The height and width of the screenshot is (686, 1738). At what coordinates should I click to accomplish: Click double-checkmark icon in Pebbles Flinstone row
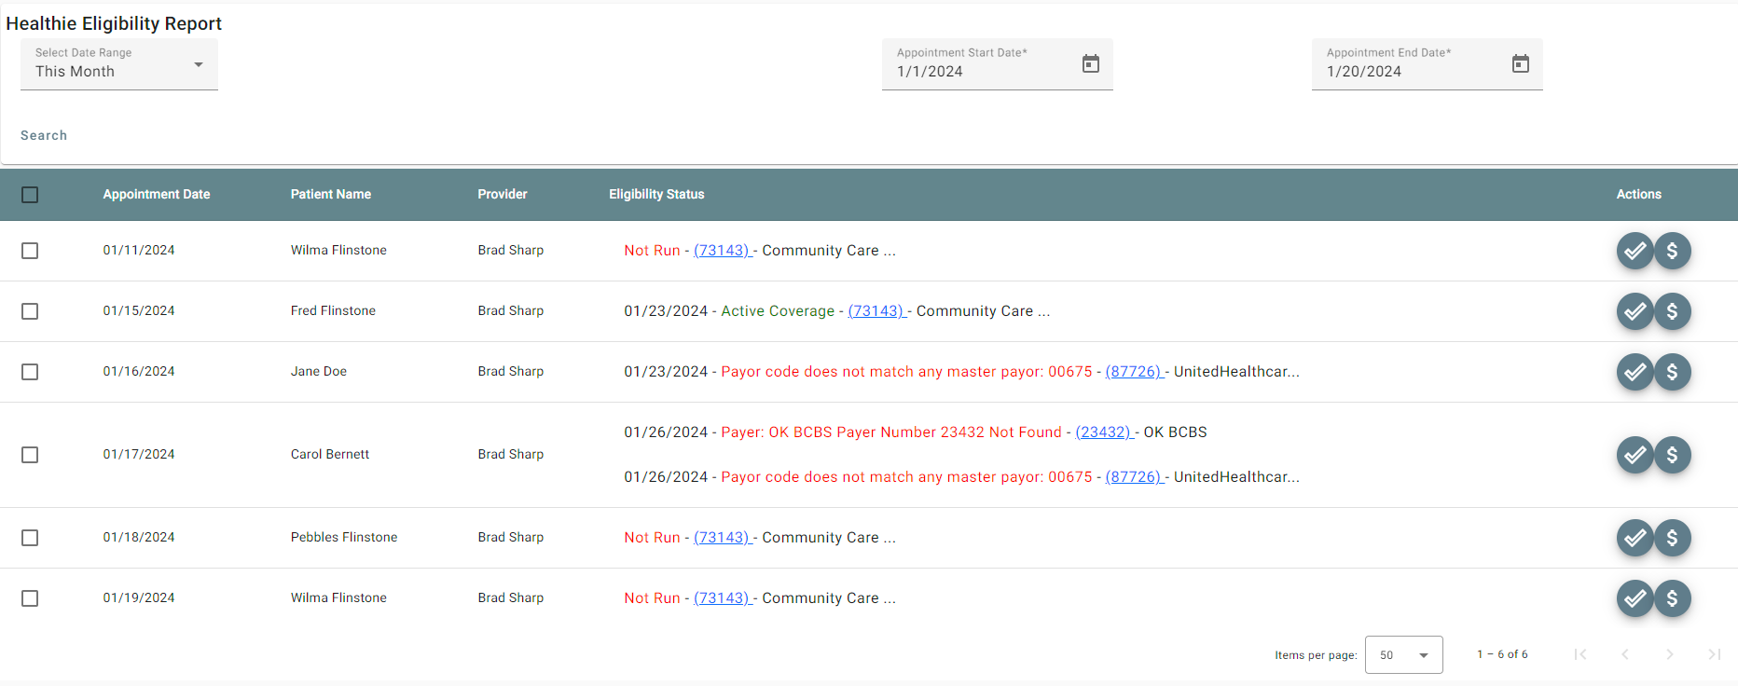pos(1635,538)
